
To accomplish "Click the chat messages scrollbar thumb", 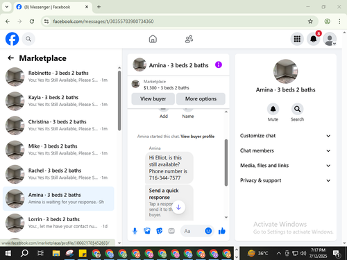I will (x=226, y=162).
